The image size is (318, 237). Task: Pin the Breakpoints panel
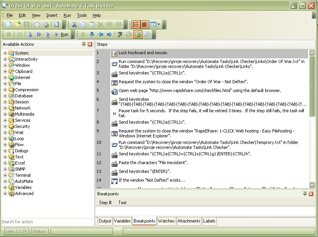tap(305, 194)
